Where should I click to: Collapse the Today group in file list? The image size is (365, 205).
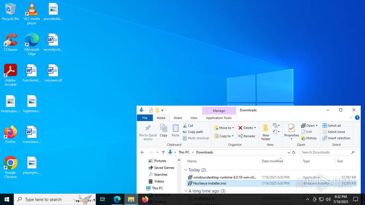pyautogui.click(x=186, y=170)
